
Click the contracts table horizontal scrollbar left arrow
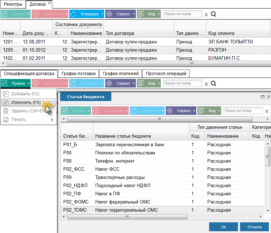pos(3,63)
